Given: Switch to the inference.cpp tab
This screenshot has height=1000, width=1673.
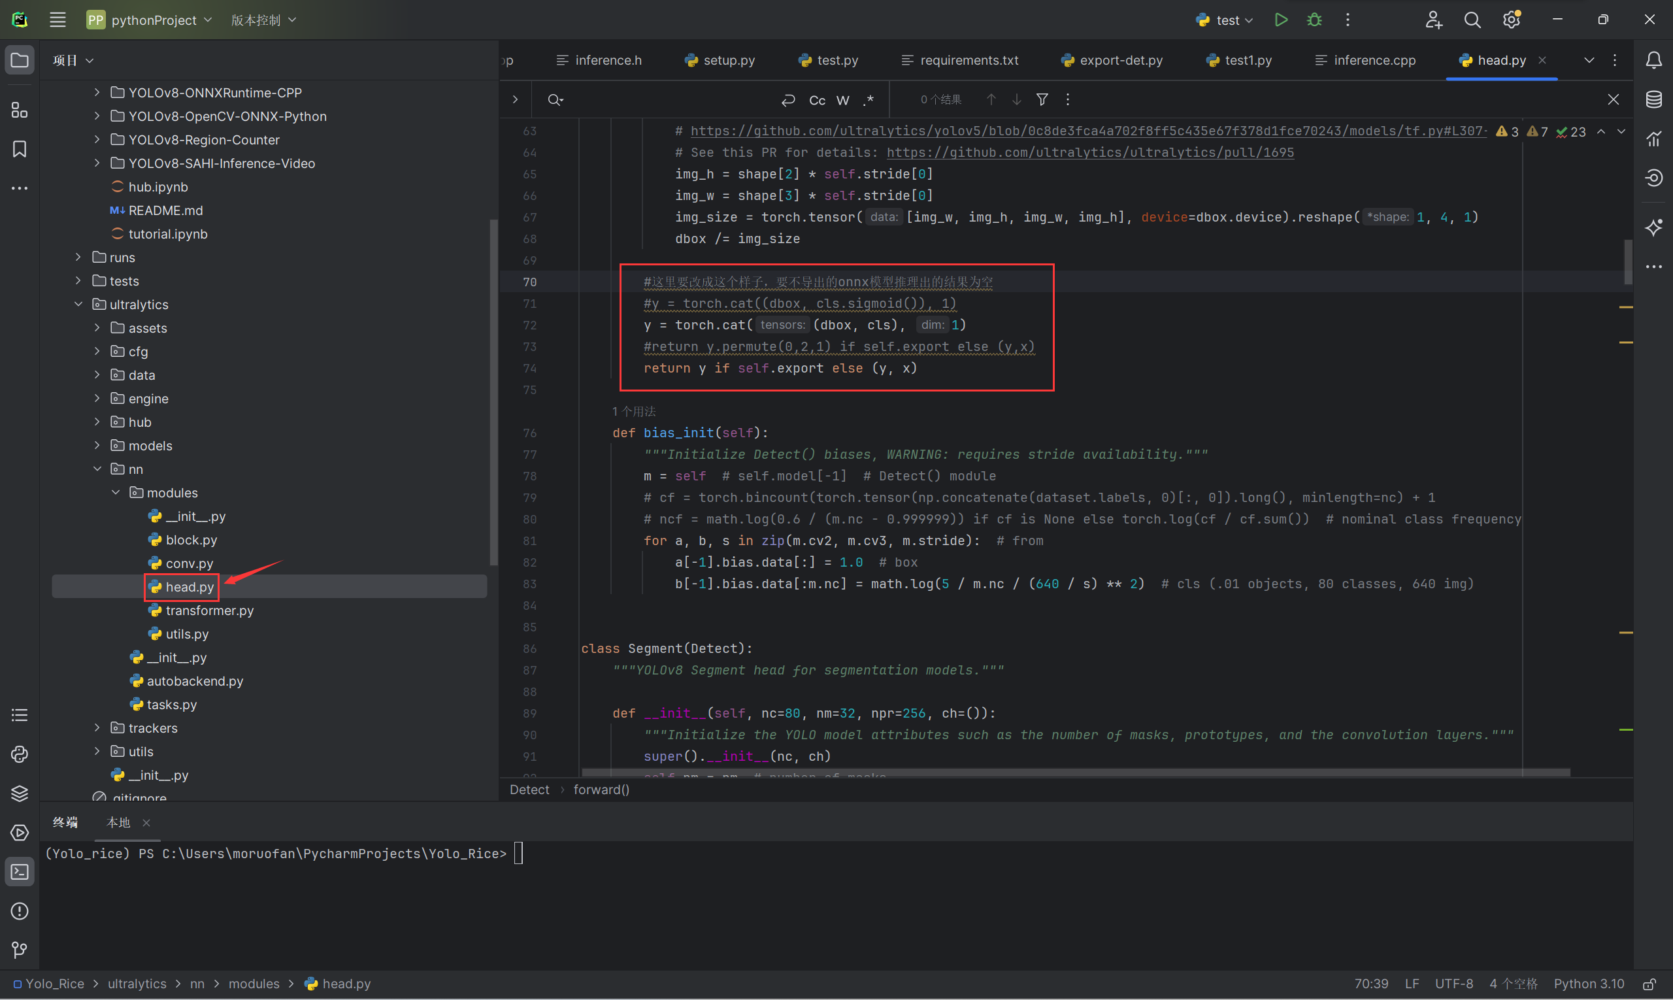Looking at the screenshot, I should [1366, 61].
